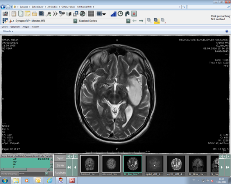Select the t2_tse_tra thumbnail
The height and width of the screenshot is (184, 231).
[133, 164]
